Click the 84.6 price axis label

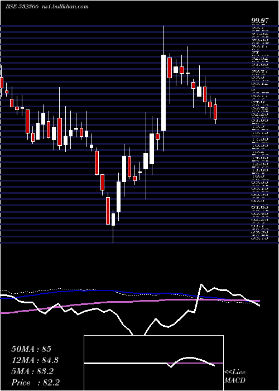(258, 102)
